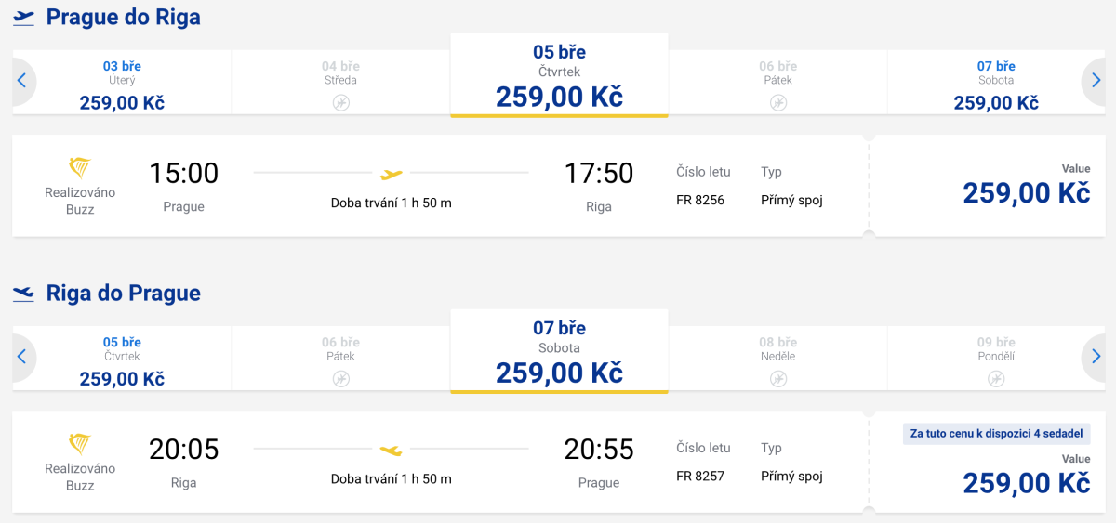Select the 05 bře Čtvrtek return date
The image size is (1116, 523).
coord(122,360)
